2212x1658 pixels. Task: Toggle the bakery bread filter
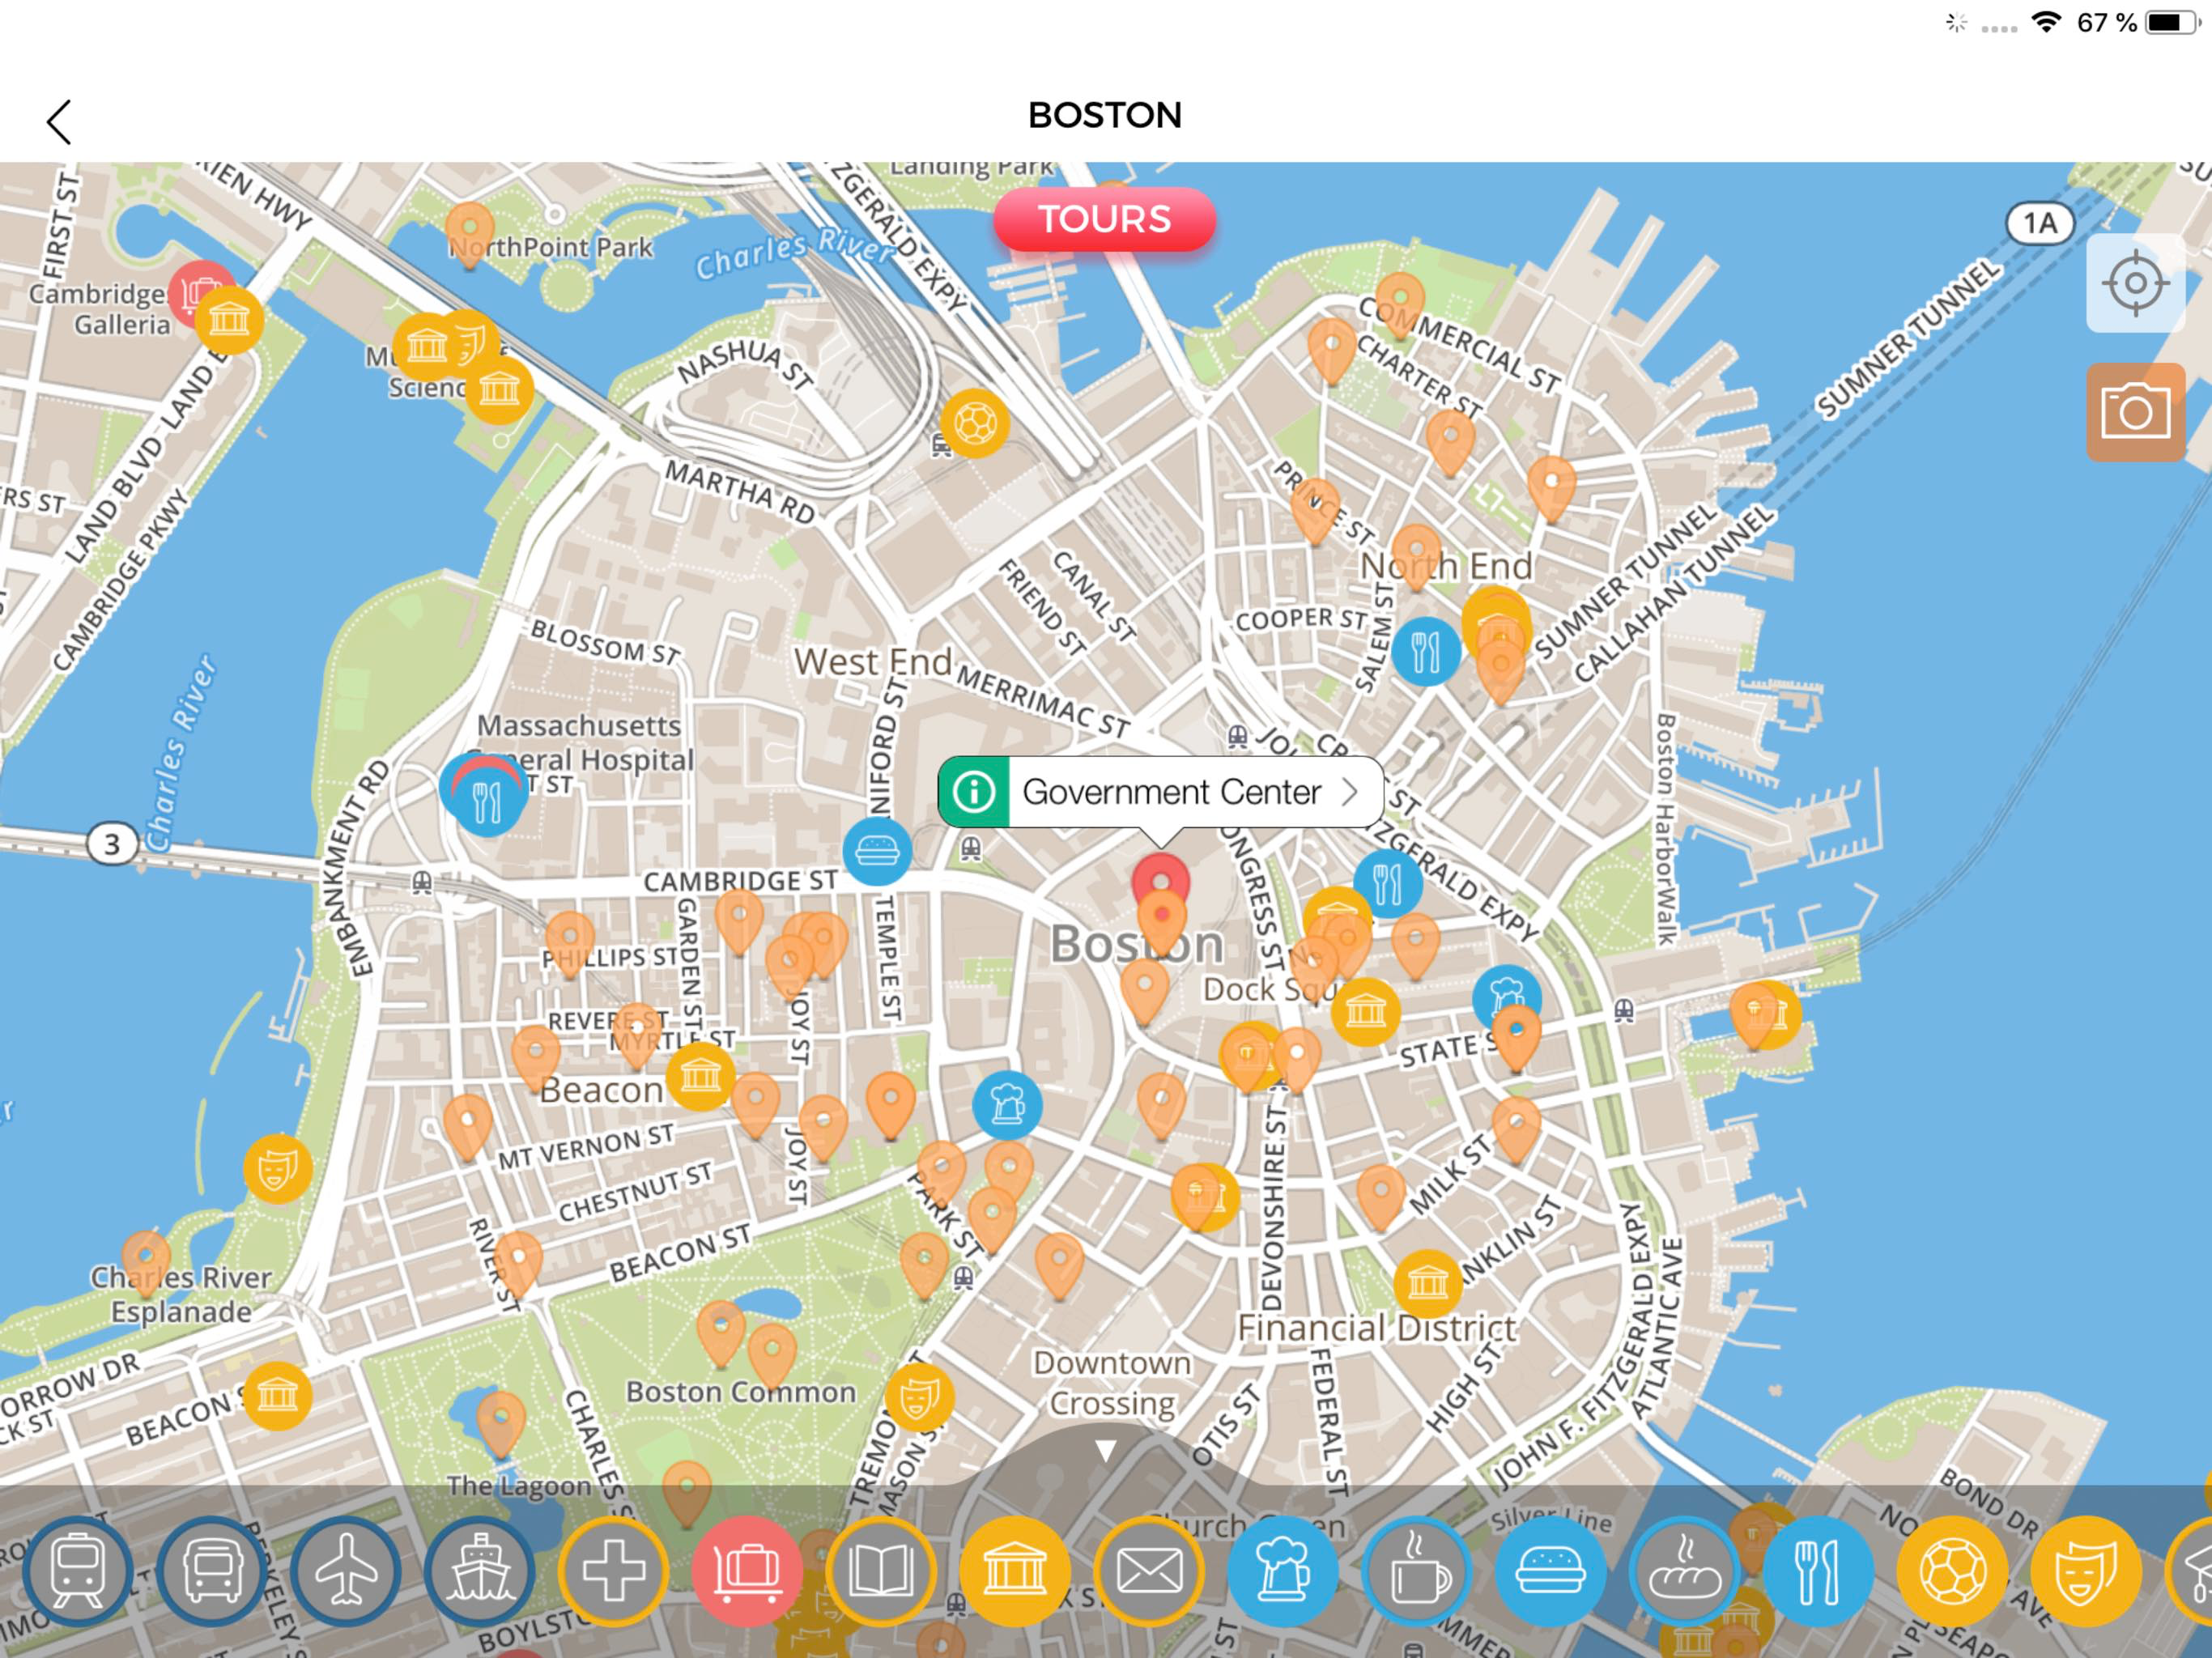[x=1685, y=1571]
